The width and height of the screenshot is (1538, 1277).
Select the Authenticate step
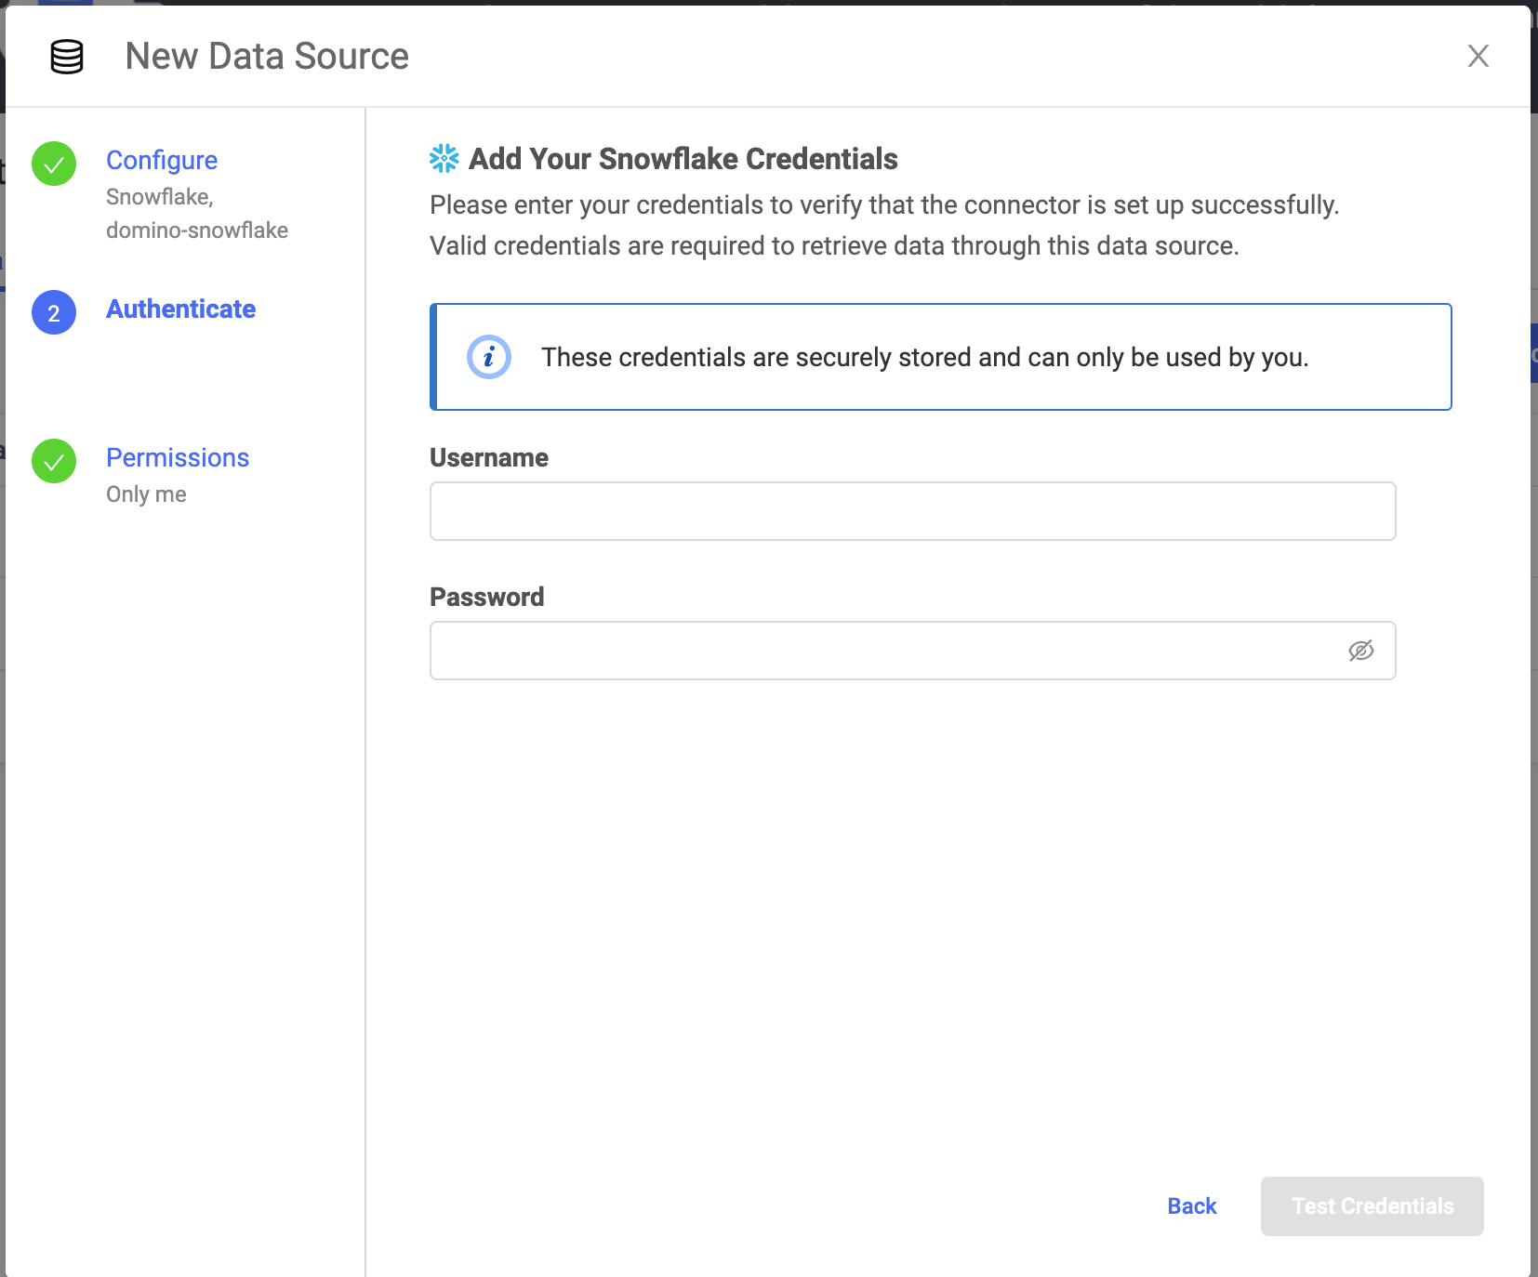tap(181, 309)
